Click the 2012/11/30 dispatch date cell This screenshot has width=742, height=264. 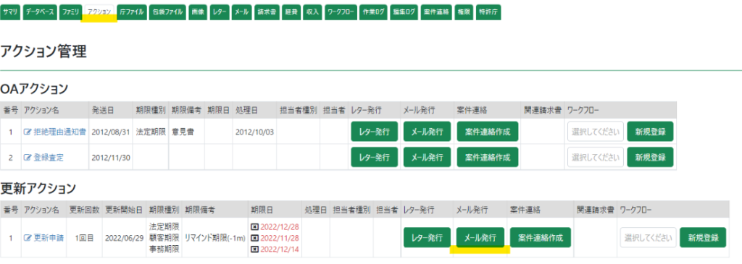[x=110, y=157]
